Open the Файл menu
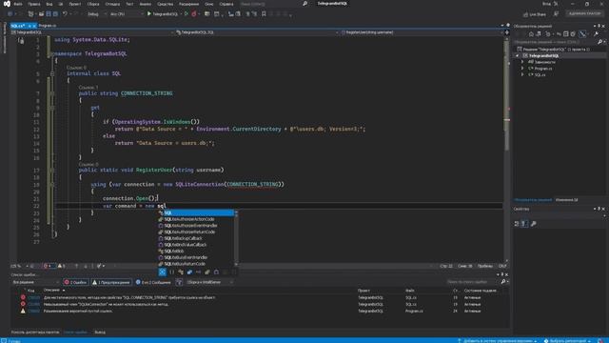The image size is (609, 343). pos(18,4)
